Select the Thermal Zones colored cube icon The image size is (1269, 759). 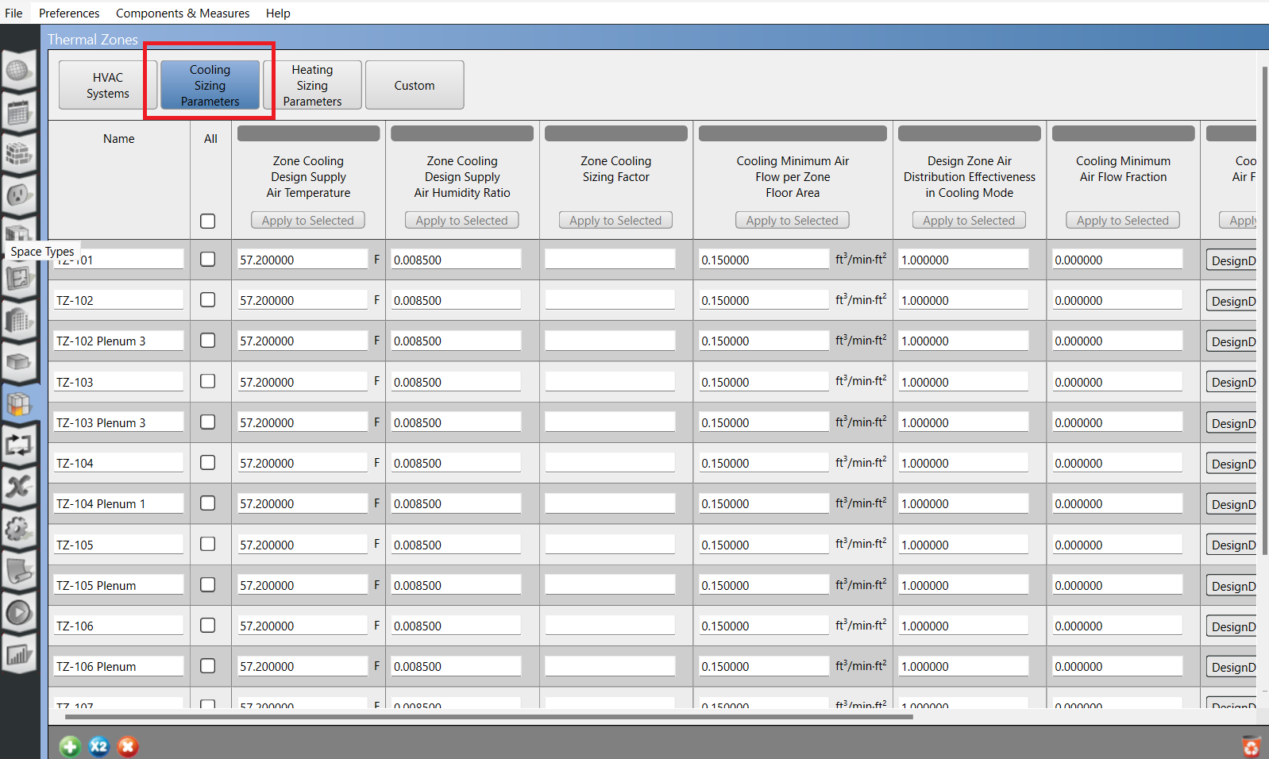click(x=19, y=404)
